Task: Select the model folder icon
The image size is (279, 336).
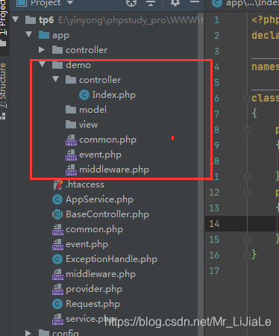Action: point(71,110)
